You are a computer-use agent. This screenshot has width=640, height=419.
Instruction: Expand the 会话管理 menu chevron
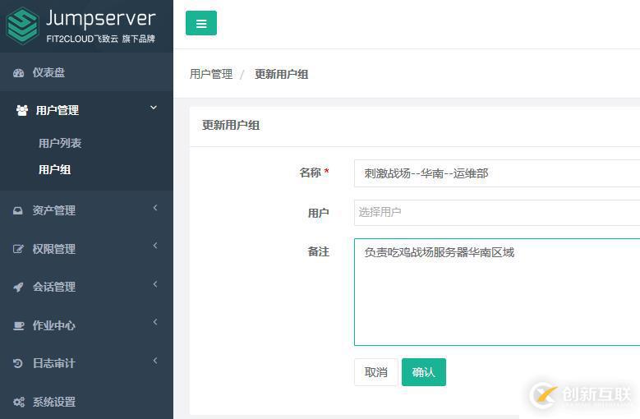(x=155, y=284)
